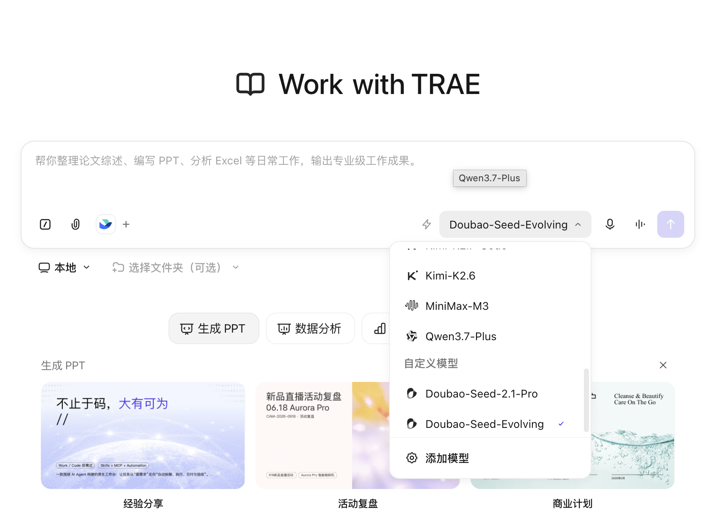Open 添加模型 settings entry
715x532 pixels.
[x=490, y=458]
